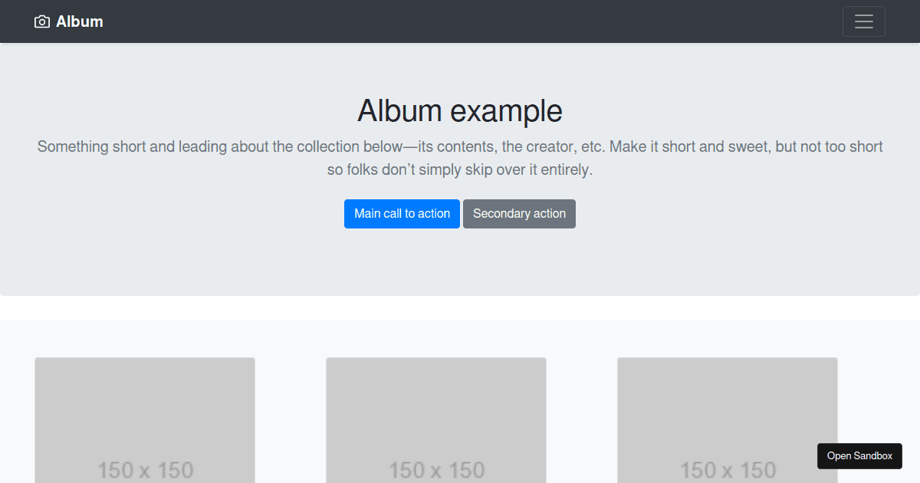Image resolution: width=920 pixels, height=483 pixels.
Task: Click the white strip beneath the gray jumbotron
Action: coord(460,308)
